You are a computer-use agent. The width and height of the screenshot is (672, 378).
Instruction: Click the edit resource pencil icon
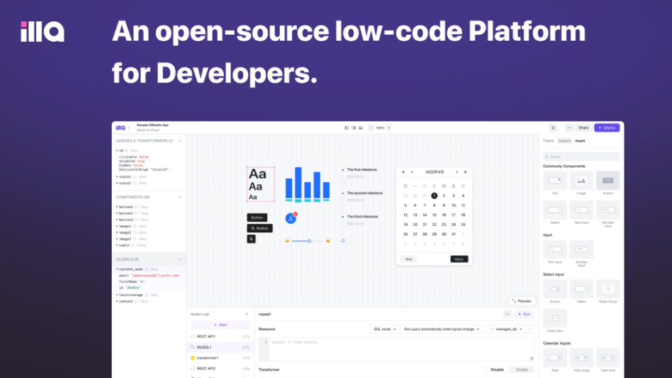[x=530, y=329]
